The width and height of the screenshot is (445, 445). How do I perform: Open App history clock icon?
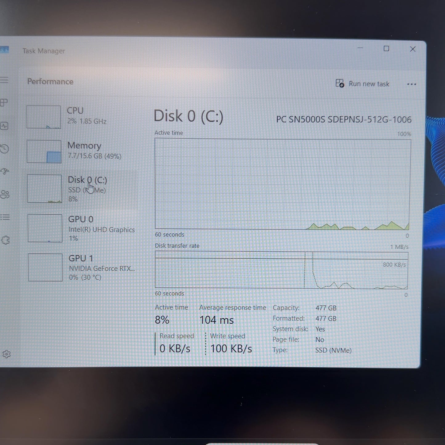tap(4, 149)
